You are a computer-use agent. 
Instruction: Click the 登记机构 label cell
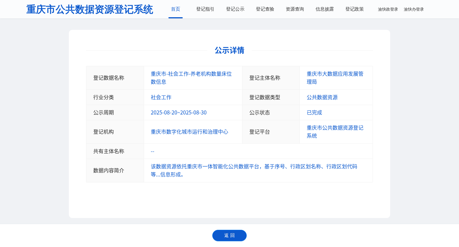coord(115,132)
